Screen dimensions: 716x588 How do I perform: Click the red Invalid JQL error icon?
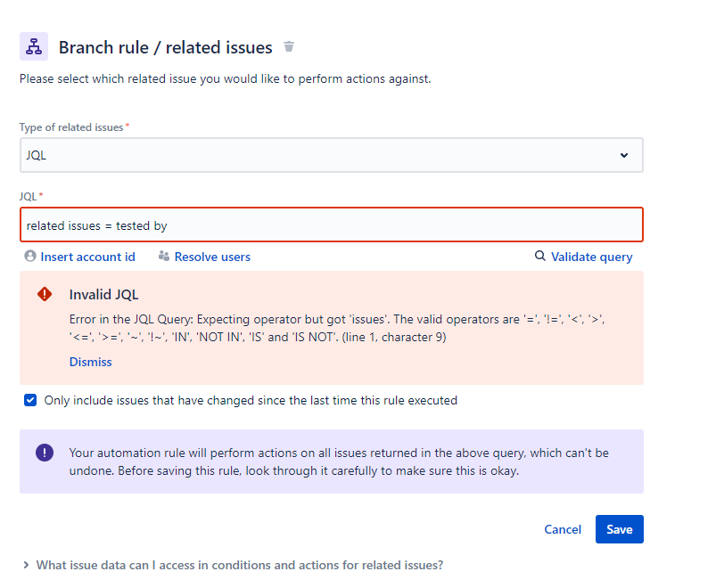(x=45, y=294)
